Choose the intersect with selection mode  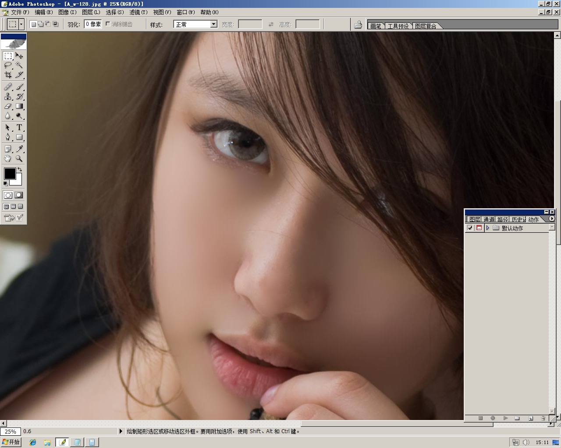click(x=56, y=24)
